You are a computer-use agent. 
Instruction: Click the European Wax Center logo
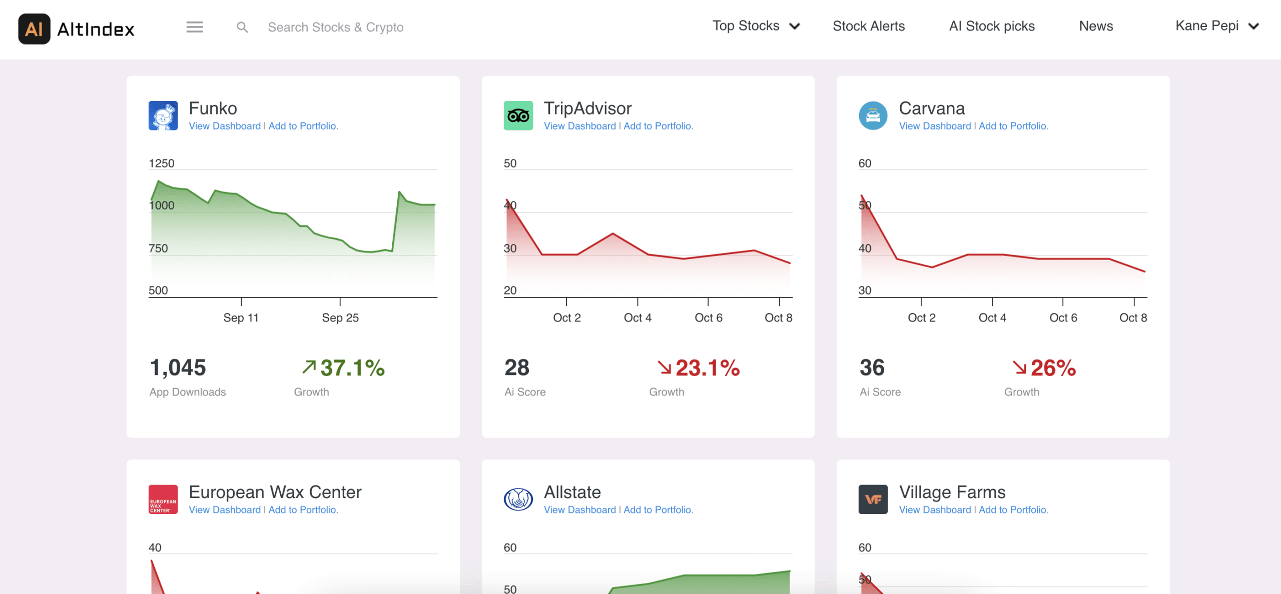[x=163, y=499]
